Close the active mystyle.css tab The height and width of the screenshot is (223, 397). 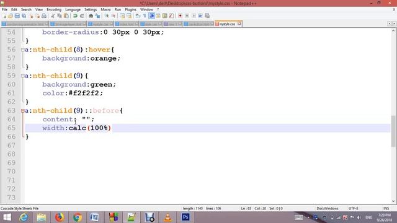click(x=239, y=24)
